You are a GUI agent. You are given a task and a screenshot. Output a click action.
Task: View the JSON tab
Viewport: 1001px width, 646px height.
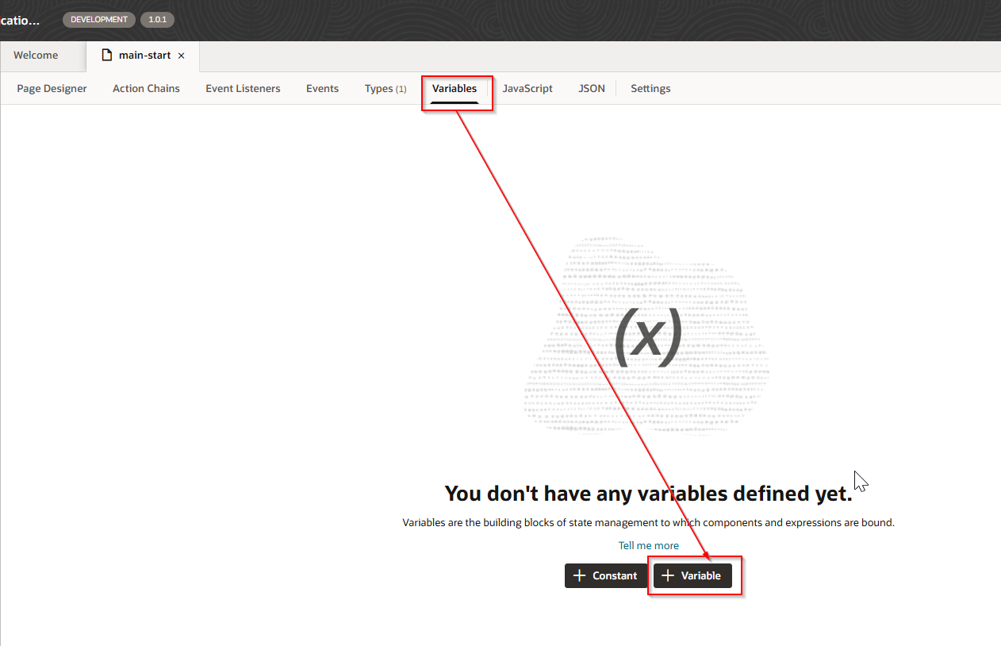tap(592, 89)
